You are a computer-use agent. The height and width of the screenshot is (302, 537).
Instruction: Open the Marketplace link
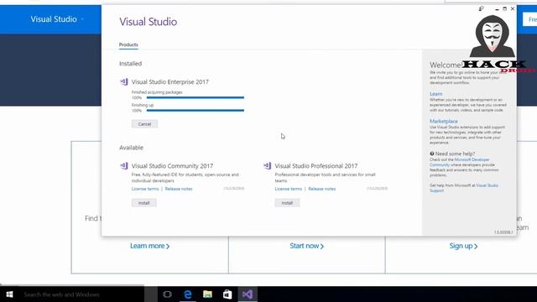444,121
